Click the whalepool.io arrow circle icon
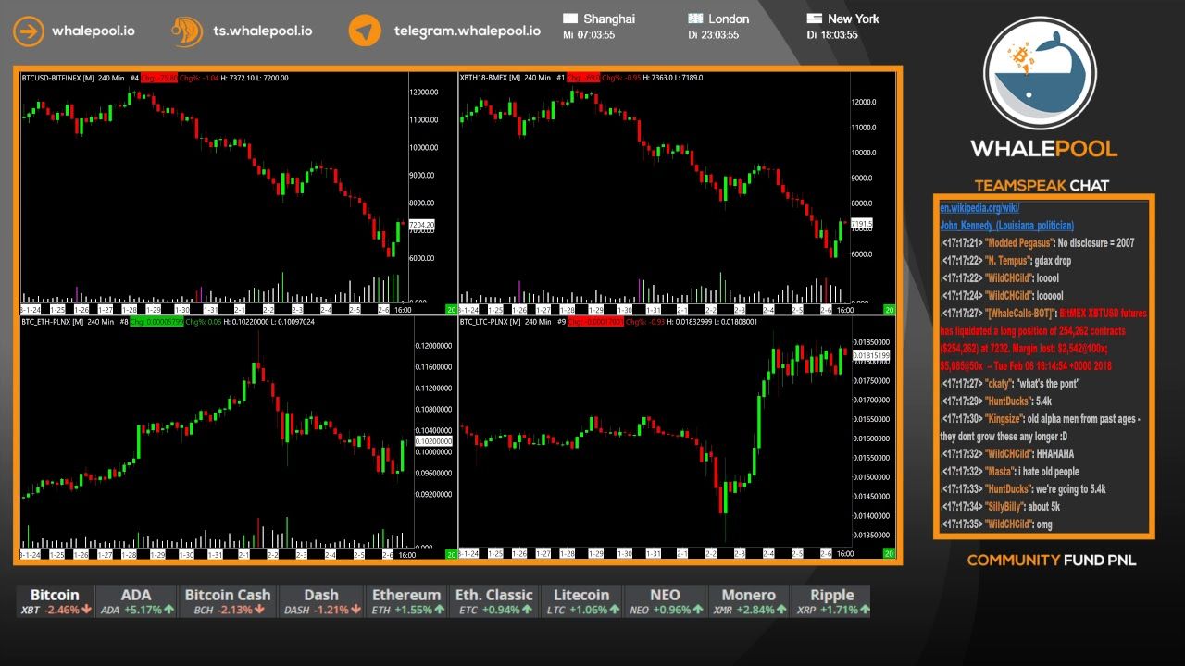Image resolution: width=1185 pixels, height=666 pixels. 28,31
